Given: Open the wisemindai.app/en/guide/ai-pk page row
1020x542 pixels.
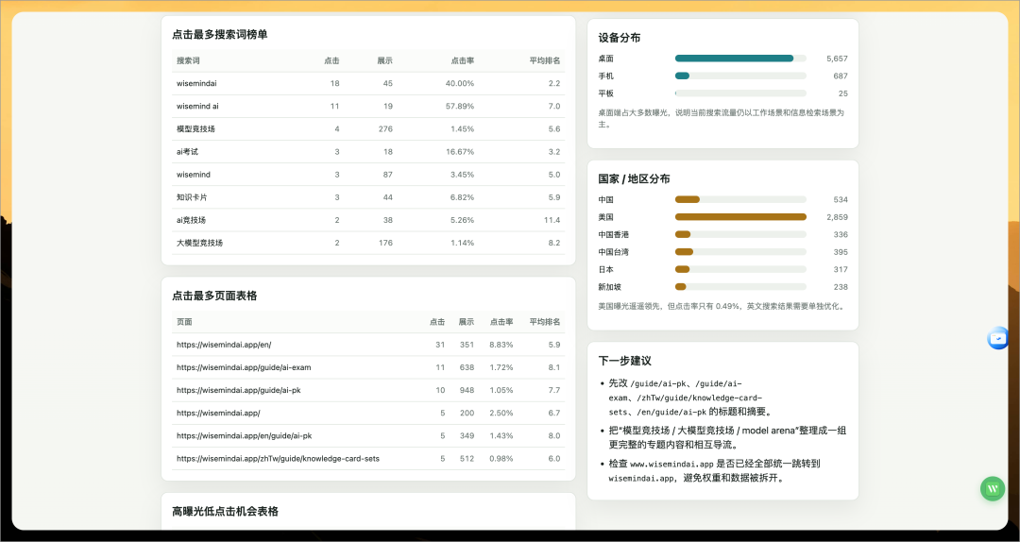Looking at the screenshot, I should point(368,436).
